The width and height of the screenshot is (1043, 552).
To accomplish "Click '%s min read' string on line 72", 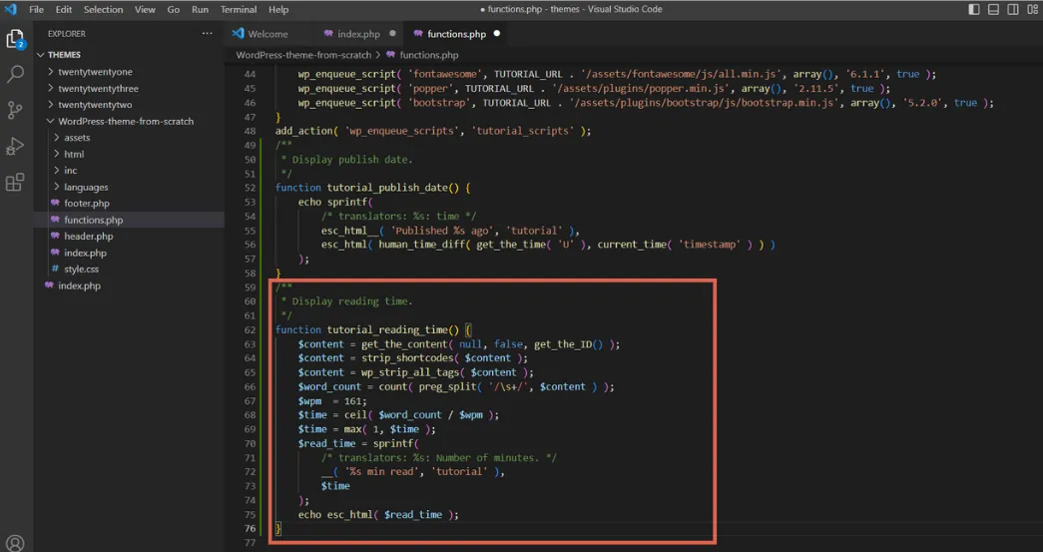I will (382, 471).
